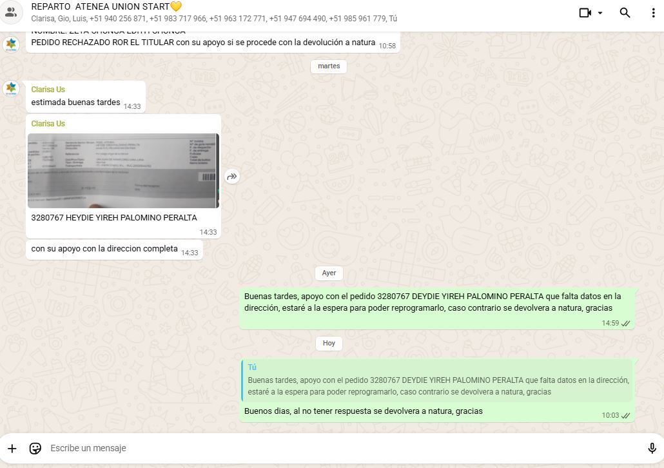Click the group participants list subtitle
This screenshot has height=468, width=664.
(x=214, y=19)
